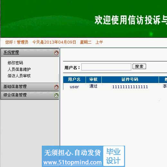Open 修改密码 menu item

[15, 63]
